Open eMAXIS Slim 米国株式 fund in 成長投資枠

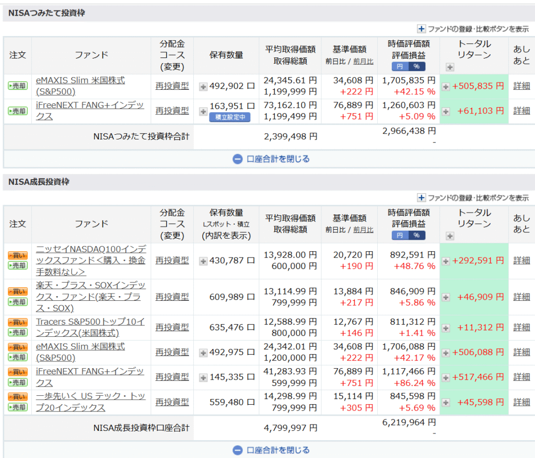80,352
